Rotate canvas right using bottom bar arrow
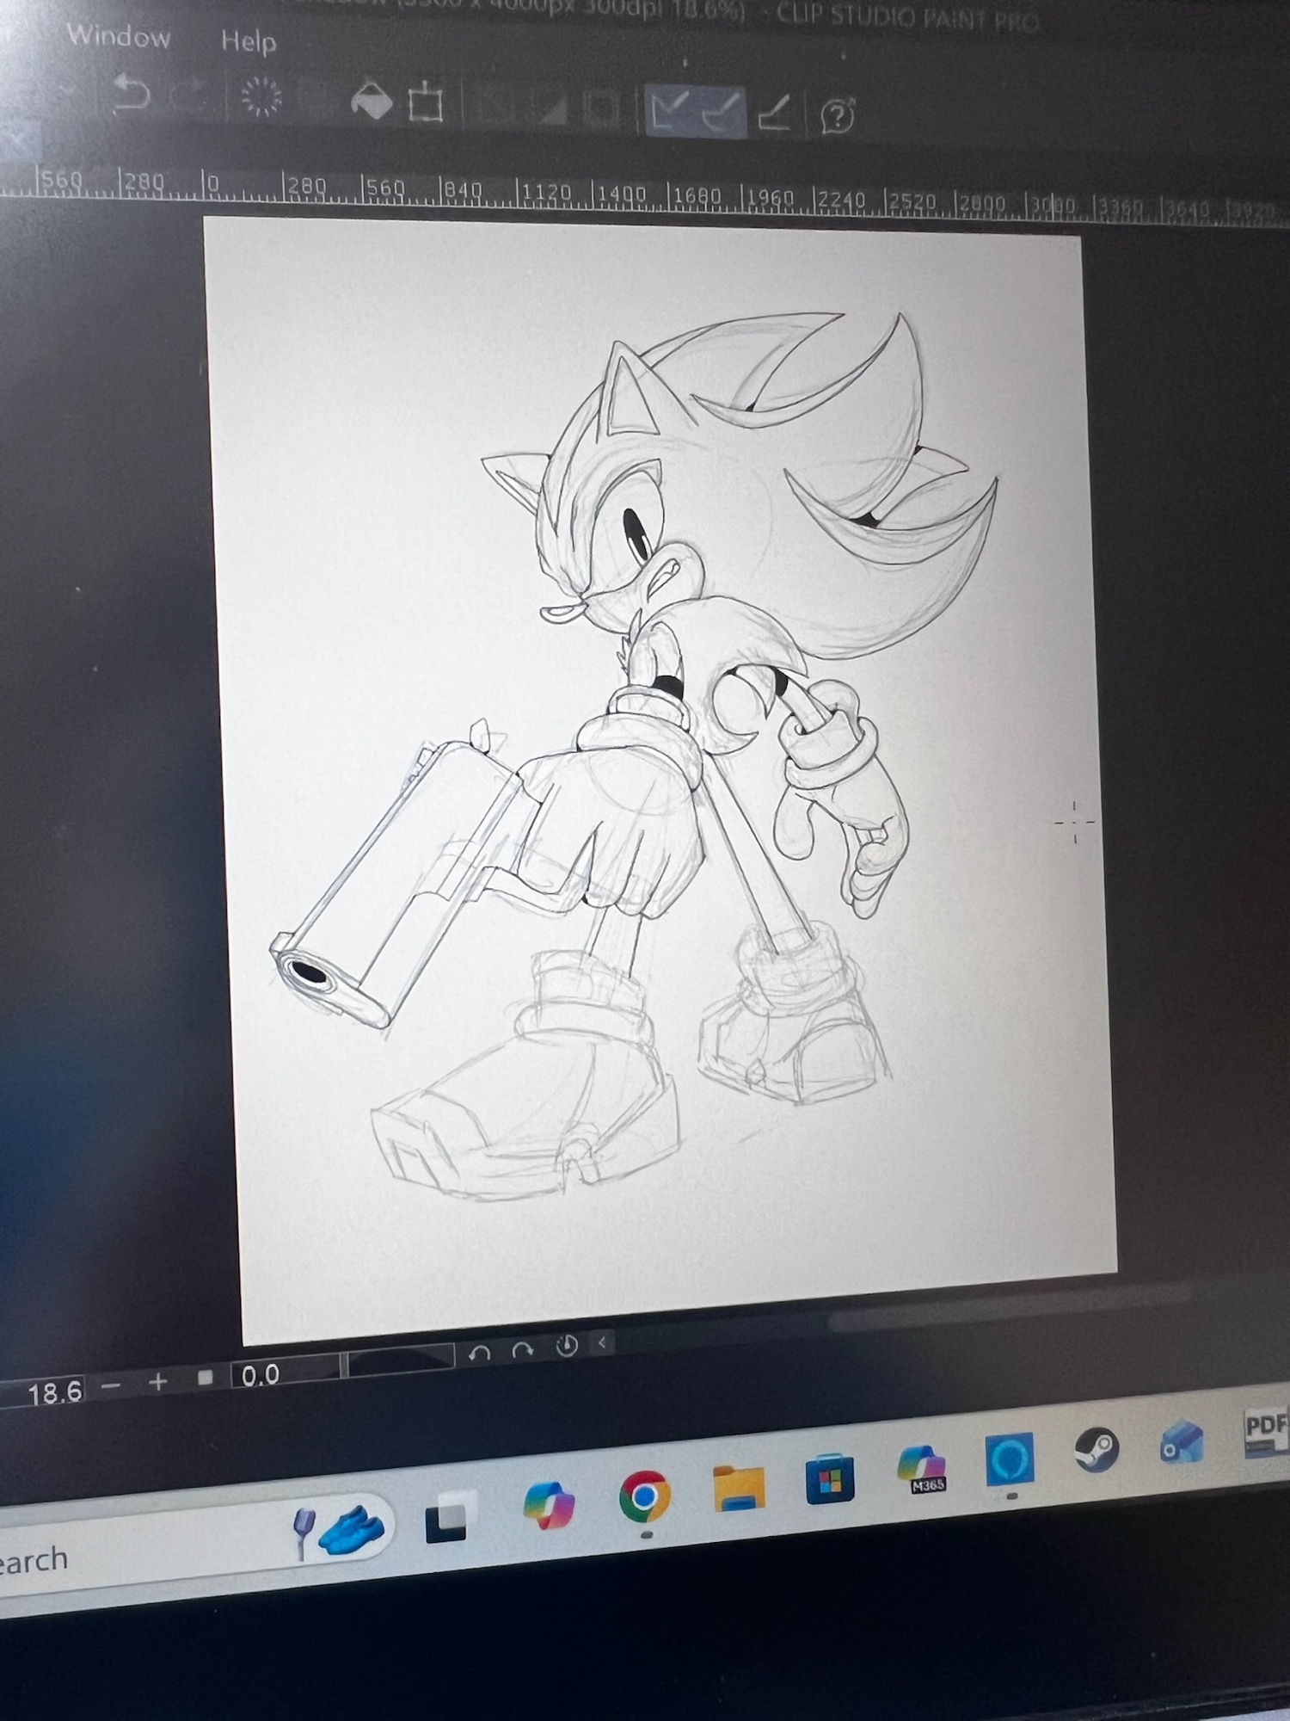 tap(522, 1351)
